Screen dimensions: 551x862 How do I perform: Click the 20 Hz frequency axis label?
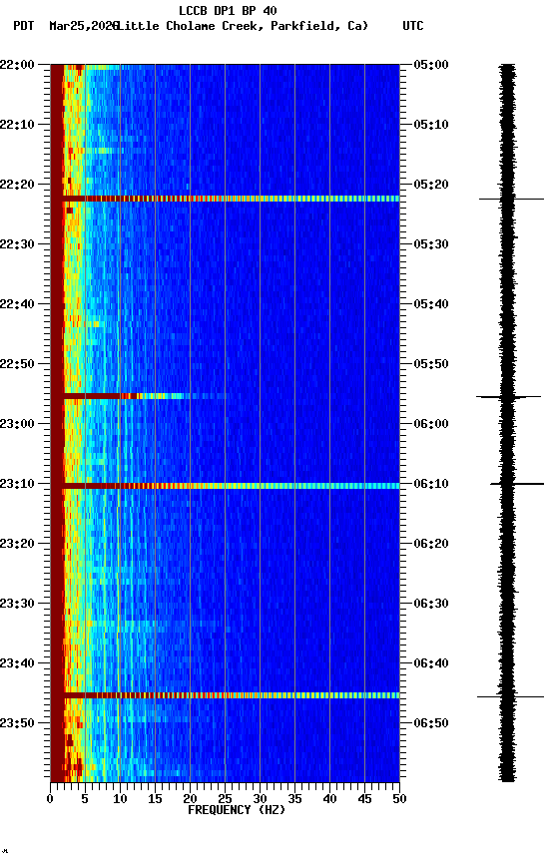tap(190, 799)
